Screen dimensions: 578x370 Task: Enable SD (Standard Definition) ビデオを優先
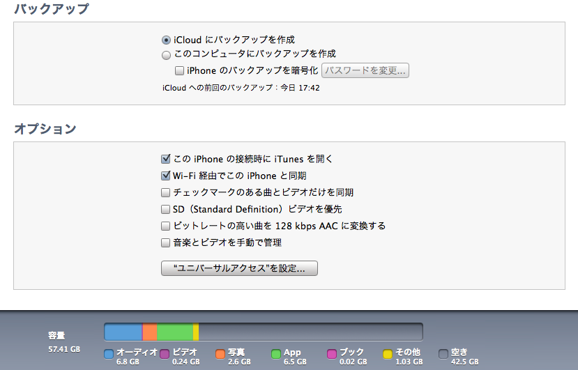pyautogui.click(x=165, y=209)
